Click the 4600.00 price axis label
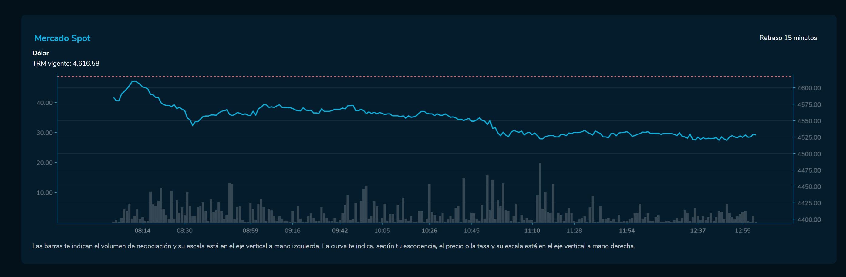846x277 pixels. pyautogui.click(x=809, y=88)
